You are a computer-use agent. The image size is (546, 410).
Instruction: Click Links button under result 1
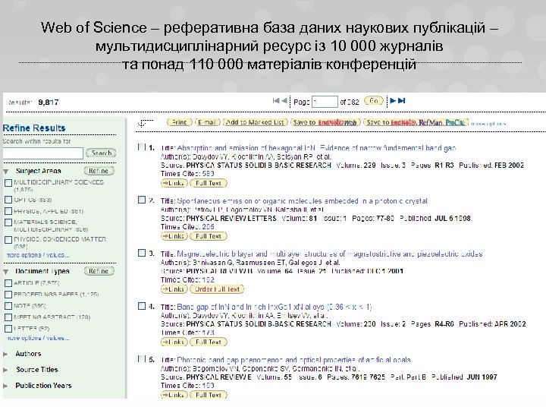tap(174, 183)
